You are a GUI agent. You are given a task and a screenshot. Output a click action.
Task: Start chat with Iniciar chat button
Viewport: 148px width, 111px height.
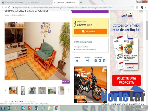(x=90, y=31)
